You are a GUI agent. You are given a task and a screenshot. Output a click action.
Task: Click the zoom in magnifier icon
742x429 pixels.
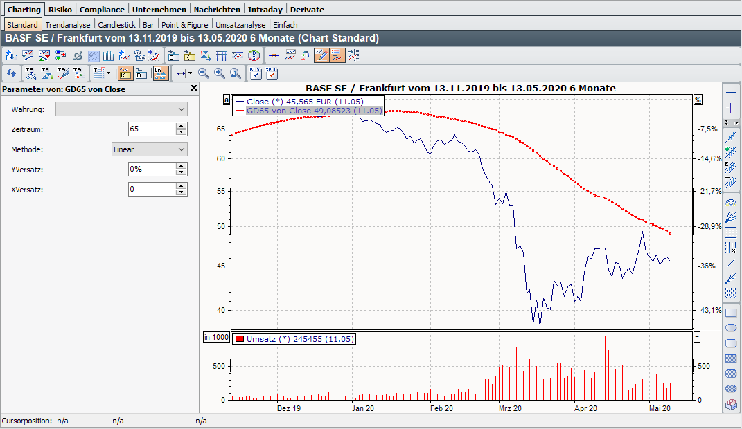(220, 73)
